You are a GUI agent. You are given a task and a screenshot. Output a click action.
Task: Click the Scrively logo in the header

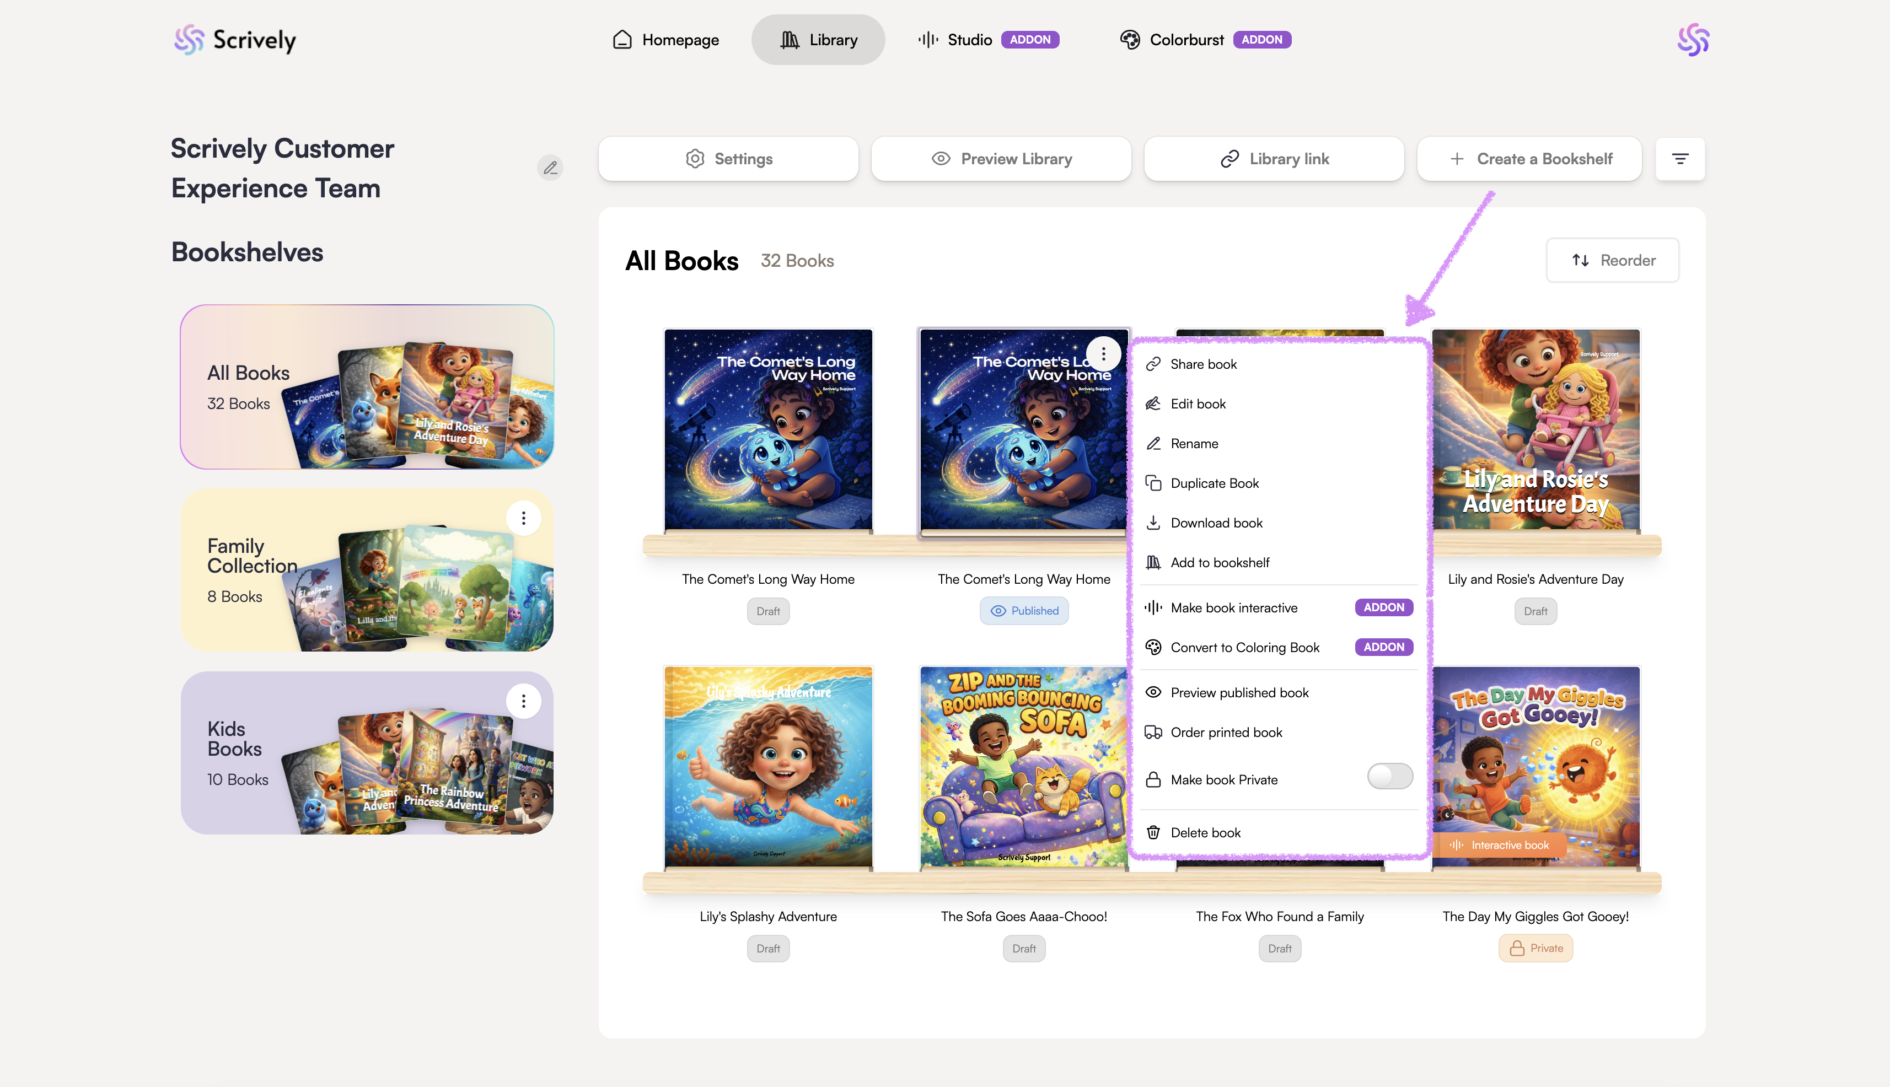pos(235,40)
